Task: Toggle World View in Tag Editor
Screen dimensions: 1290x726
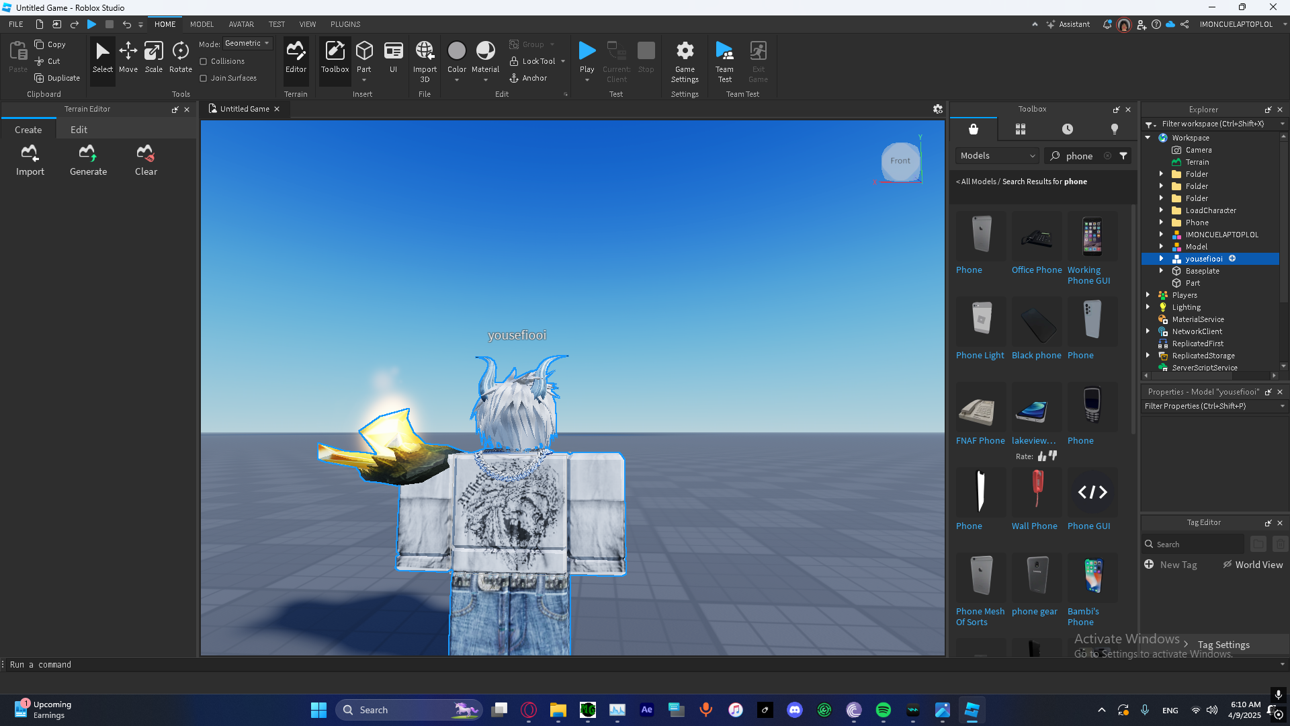Action: [1252, 565]
